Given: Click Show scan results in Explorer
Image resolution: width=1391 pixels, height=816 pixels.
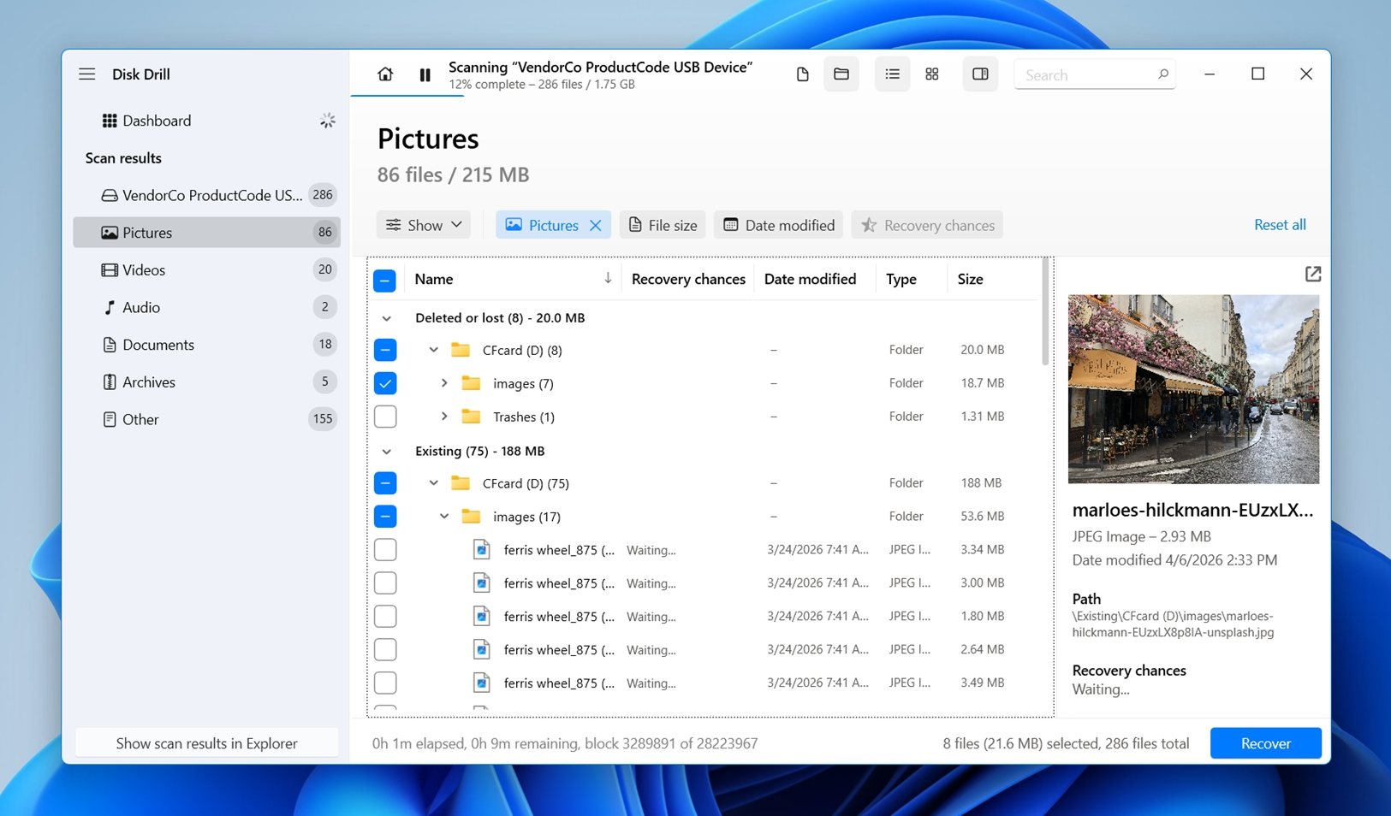Looking at the screenshot, I should point(207,743).
